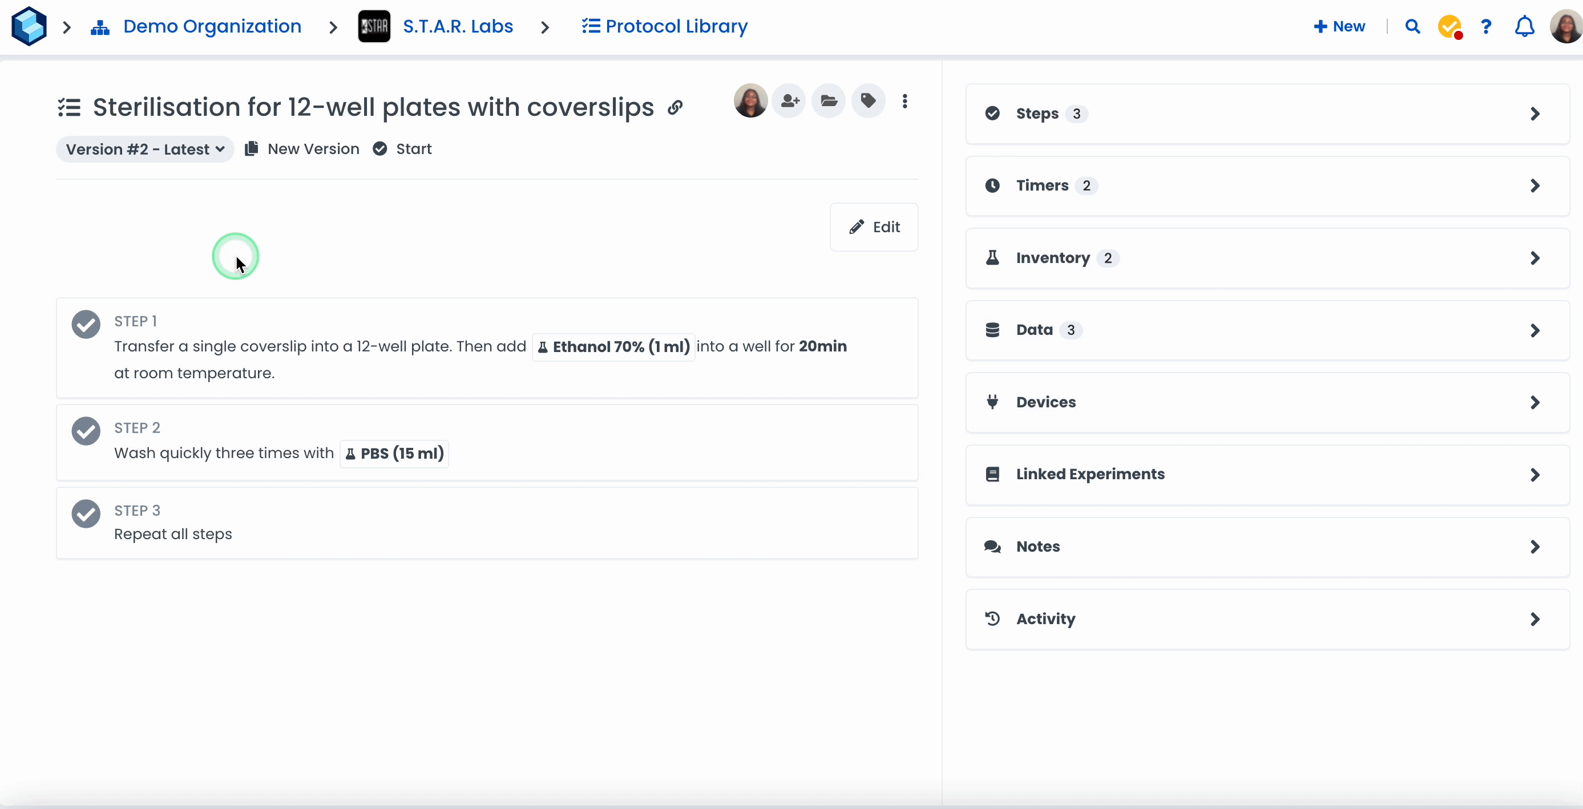Viewport: 1583px width, 809px height.
Task: Click the tag icon to add tags
Action: (869, 101)
